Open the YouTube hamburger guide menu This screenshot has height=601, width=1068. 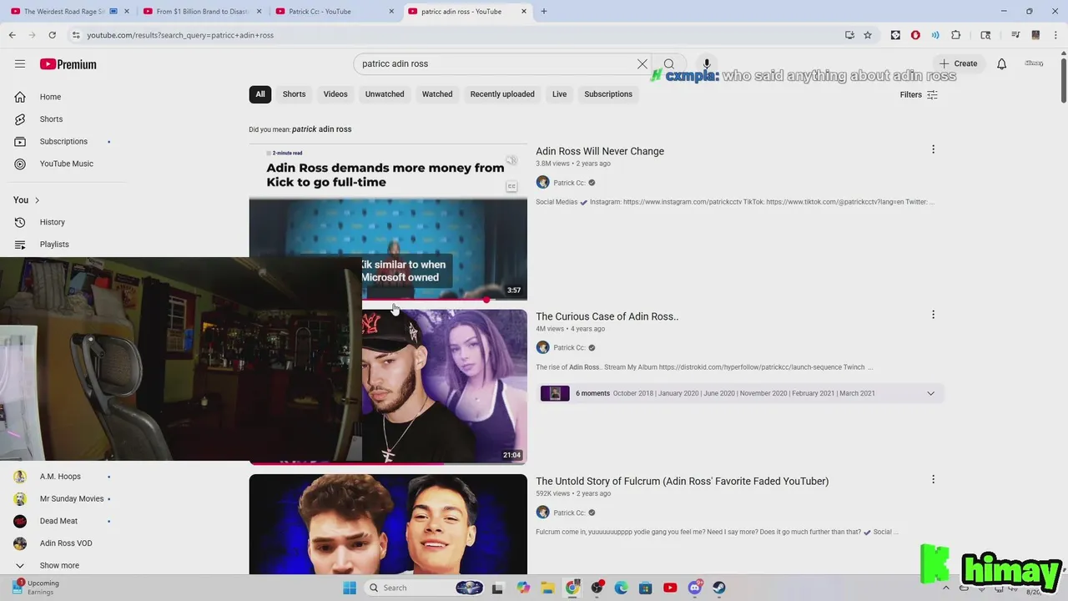click(20, 63)
